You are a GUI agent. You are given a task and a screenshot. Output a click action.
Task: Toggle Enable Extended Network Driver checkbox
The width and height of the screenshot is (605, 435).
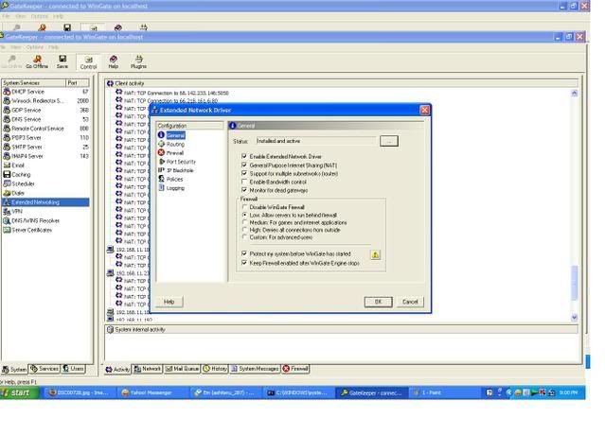244,156
